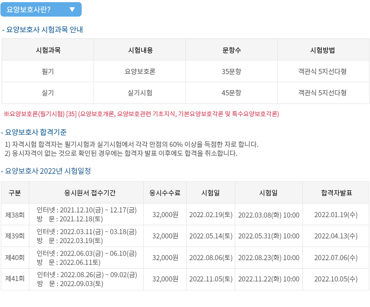Click 인터넷 2022.08.26(금) 접수기간

87,275
